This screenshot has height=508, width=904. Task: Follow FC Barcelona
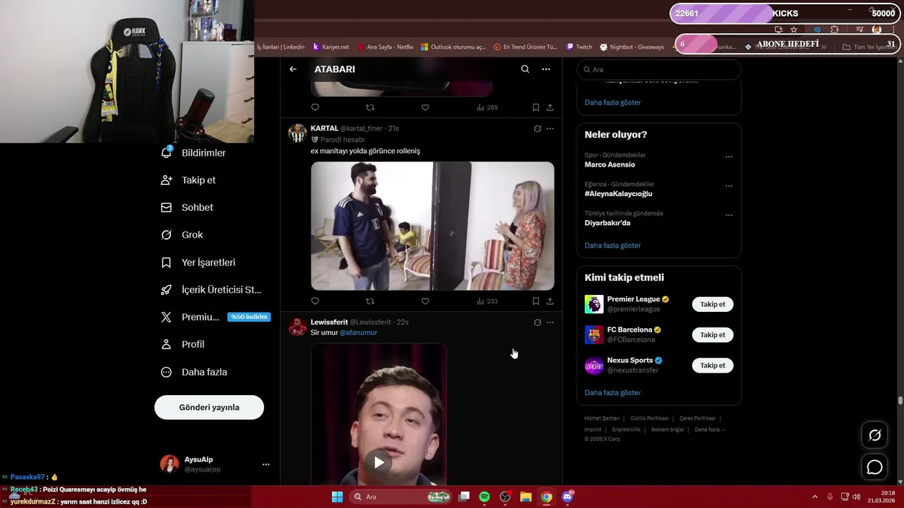(x=713, y=335)
